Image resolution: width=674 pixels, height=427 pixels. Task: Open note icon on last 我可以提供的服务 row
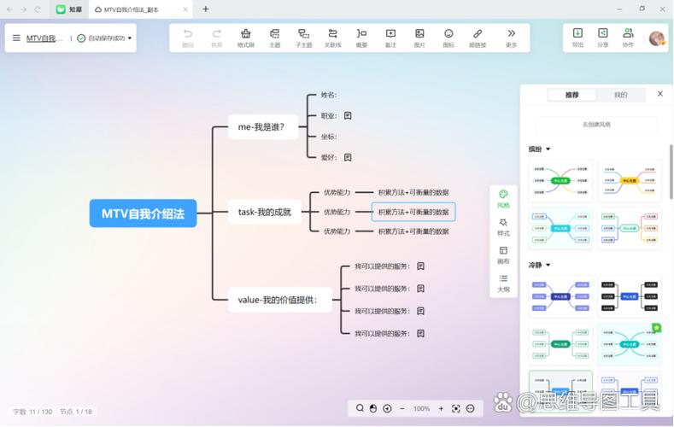coord(420,333)
